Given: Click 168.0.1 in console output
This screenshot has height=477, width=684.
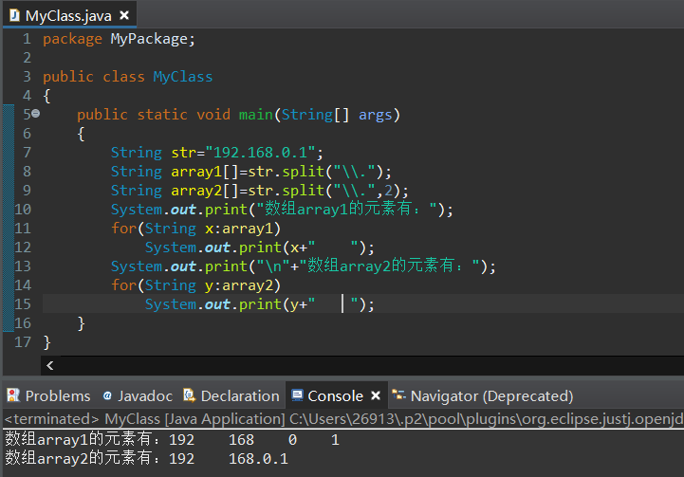Looking at the screenshot, I should [x=258, y=459].
